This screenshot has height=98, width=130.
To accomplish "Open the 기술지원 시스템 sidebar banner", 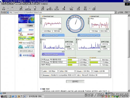I will click(26, 47).
